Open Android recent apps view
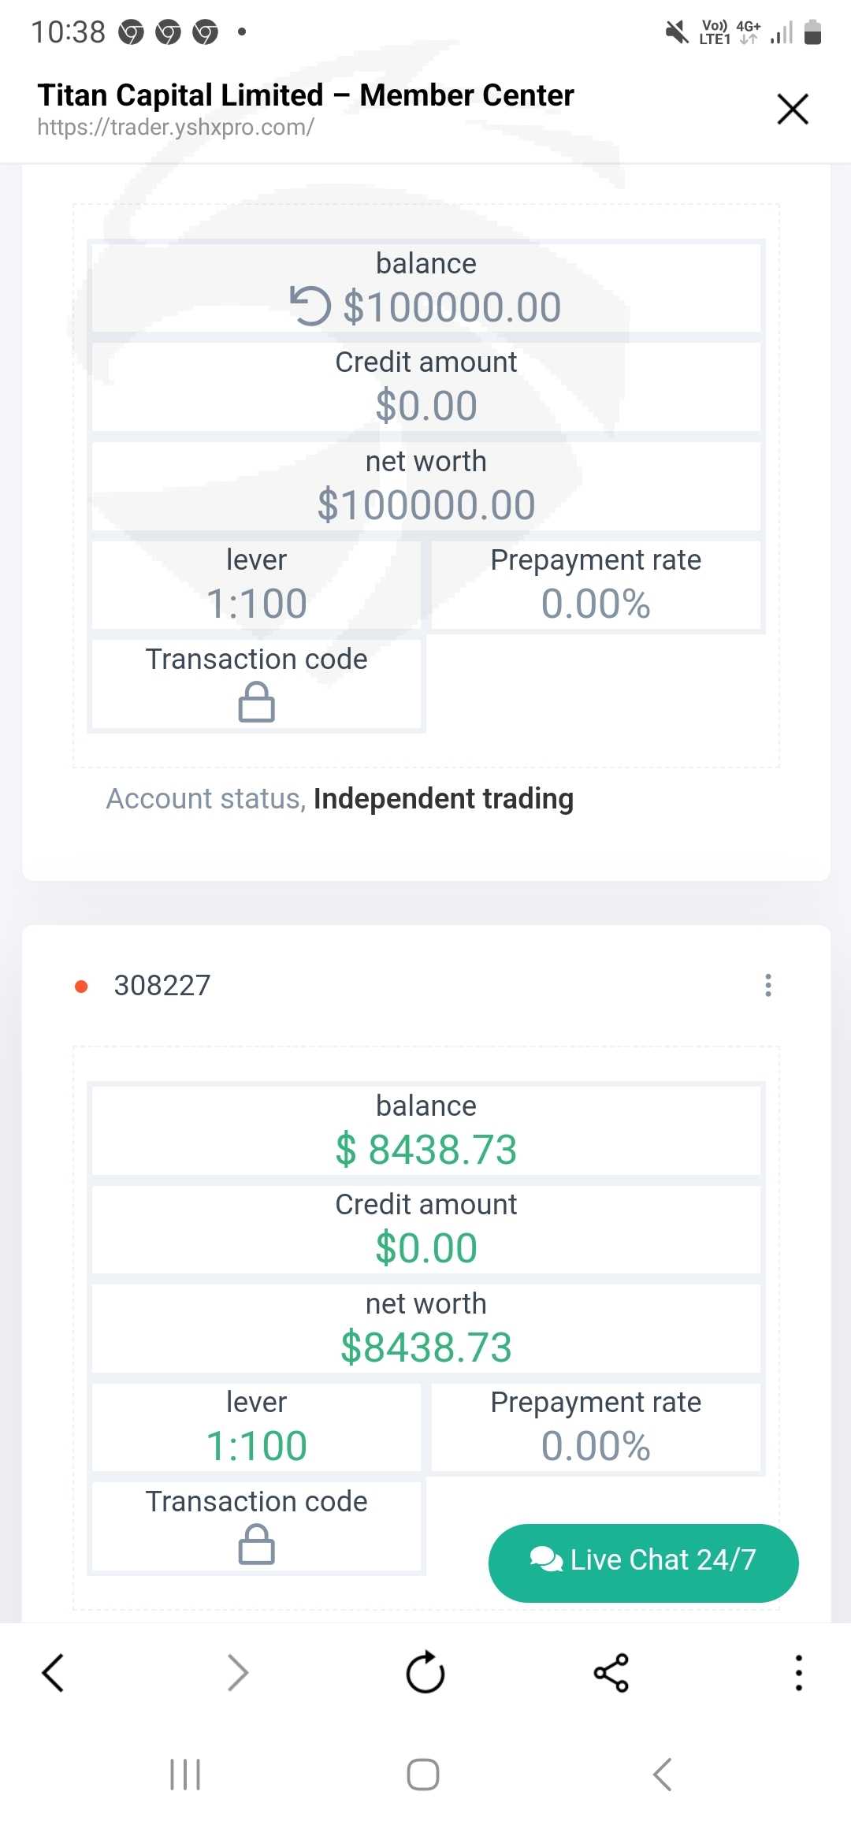This screenshot has width=851, height=1825. click(x=185, y=1775)
